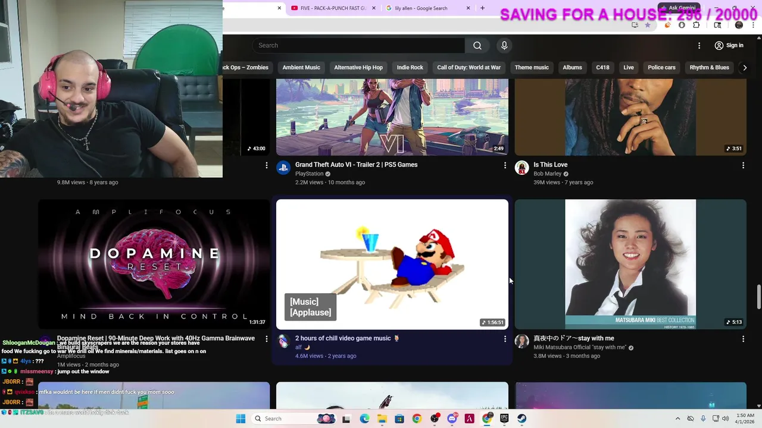Open Bob Marley channel name link

click(547, 174)
